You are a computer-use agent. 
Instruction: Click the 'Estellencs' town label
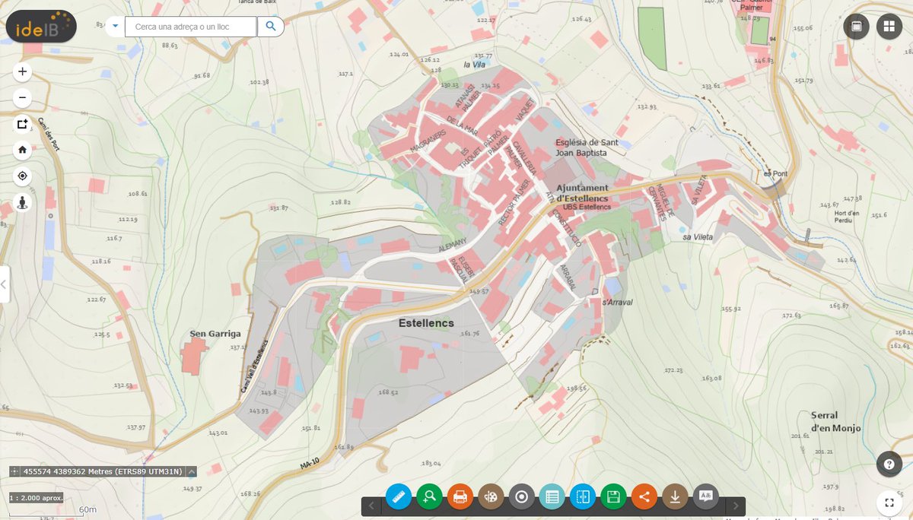point(426,323)
